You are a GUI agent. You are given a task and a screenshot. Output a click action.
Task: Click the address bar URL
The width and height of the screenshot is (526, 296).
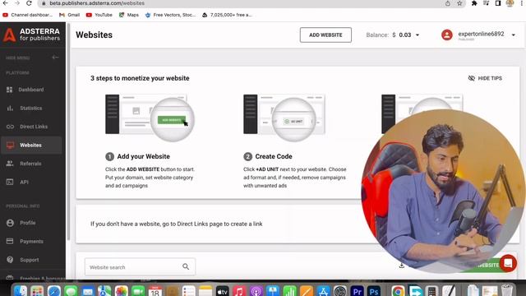[97, 3]
